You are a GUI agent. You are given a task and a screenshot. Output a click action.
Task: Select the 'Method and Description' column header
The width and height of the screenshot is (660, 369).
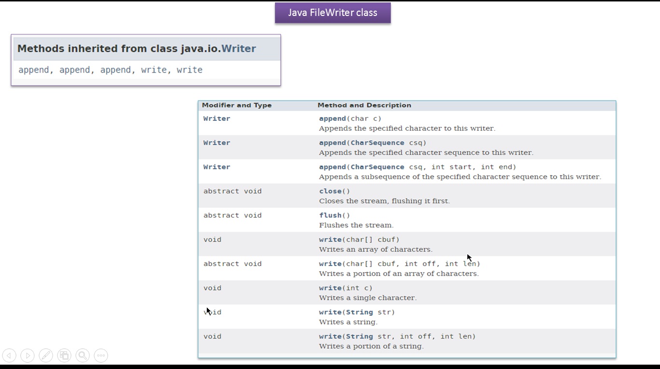point(364,105)
